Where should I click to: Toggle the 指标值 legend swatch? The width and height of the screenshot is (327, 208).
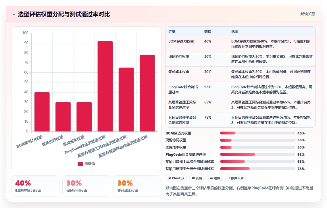coord(80,164)
